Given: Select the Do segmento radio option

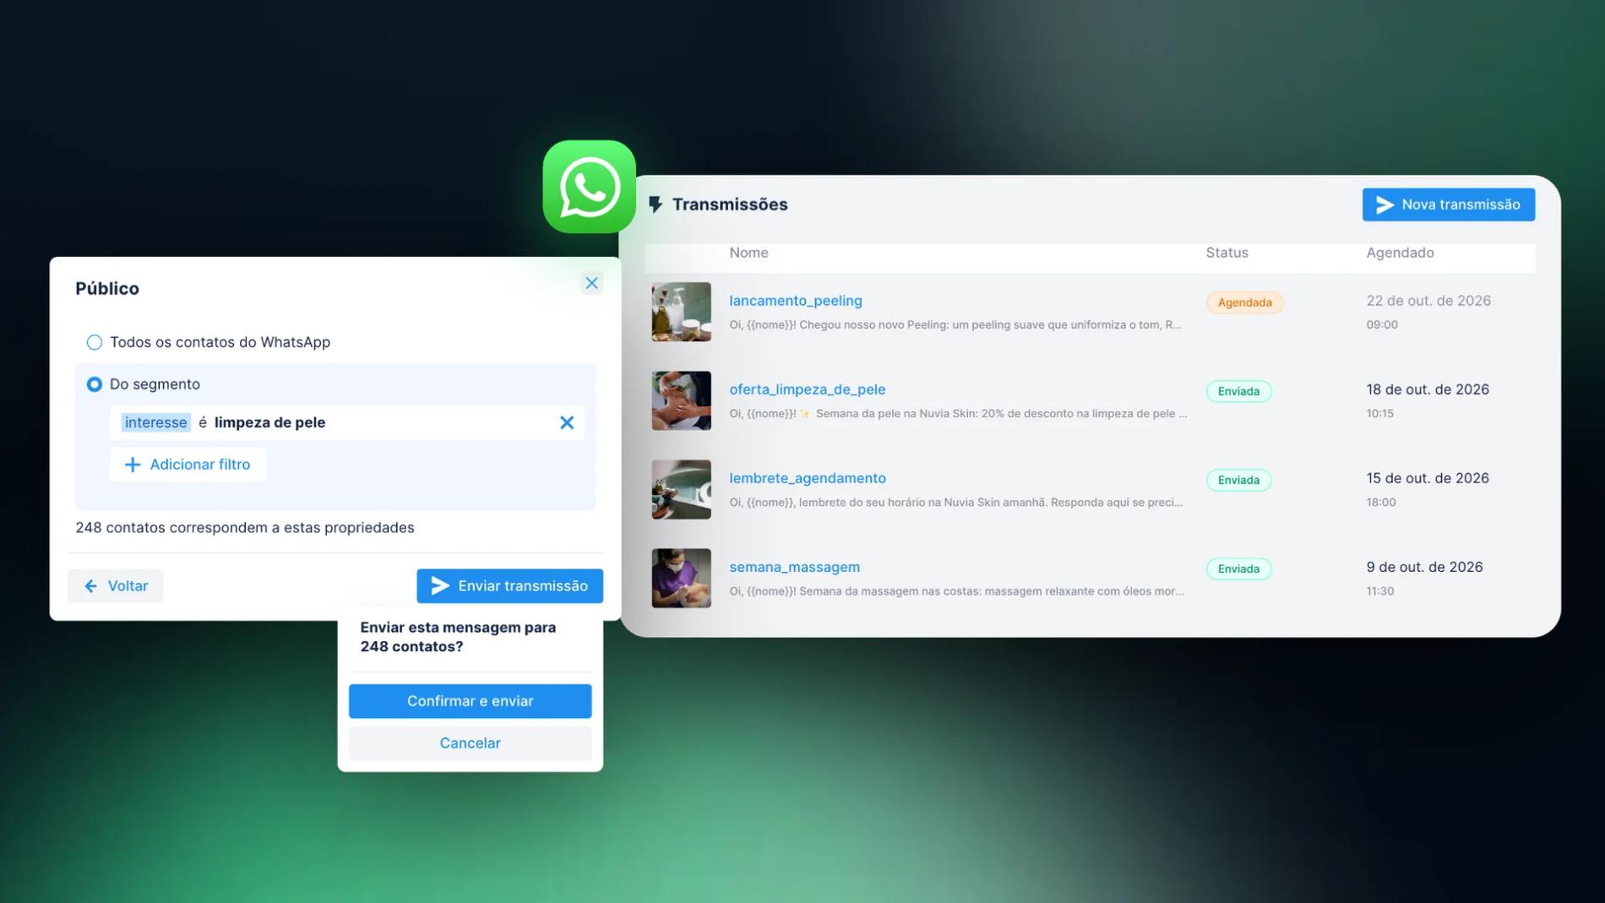Looking at the screenshot, I should [95, 384].
